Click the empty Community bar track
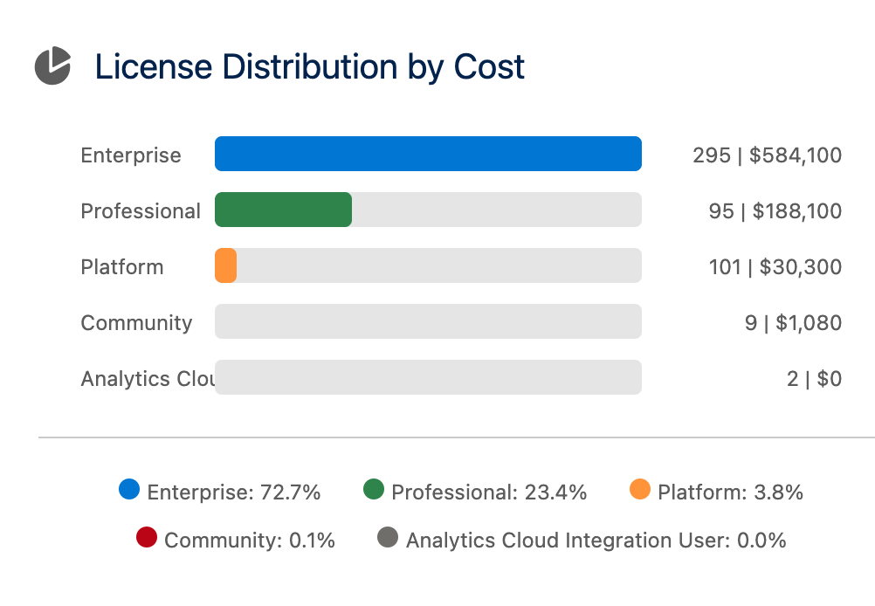This screenshot has width=875, height=606. click(428, 320)
